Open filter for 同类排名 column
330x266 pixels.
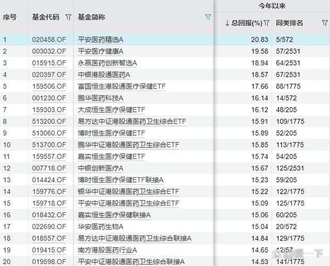(325, 23)
